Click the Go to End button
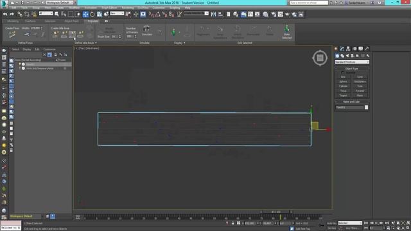The width and height of the screenshot is (411, 231). click(387, 223)
